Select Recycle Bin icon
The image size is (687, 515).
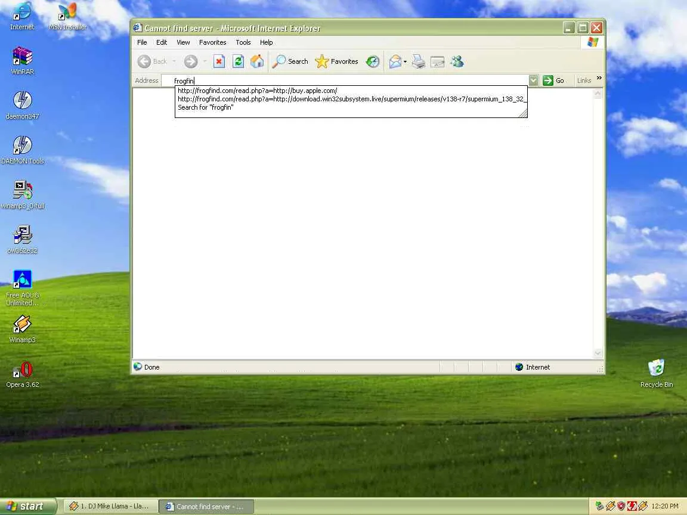pos(657,374)
